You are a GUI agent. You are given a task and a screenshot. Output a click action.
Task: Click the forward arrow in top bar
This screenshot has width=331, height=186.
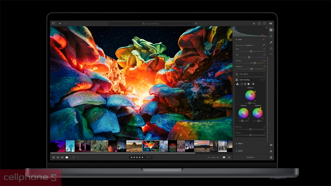pyautogui.click(x=65, y=23)
